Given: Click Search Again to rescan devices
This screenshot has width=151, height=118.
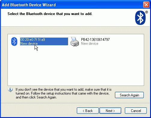Looking at the screenshot, I should pyautogui.click(x=129, y=95).
